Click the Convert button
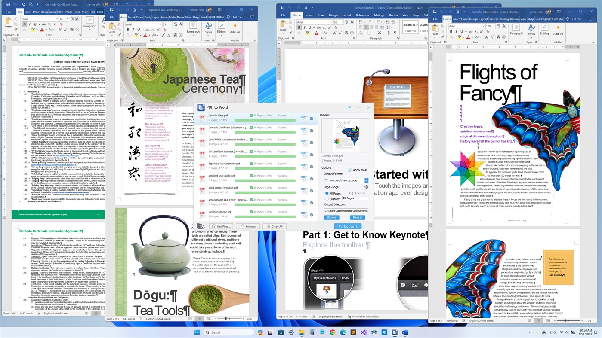The image size is (602, 338). tap(348, 226)
